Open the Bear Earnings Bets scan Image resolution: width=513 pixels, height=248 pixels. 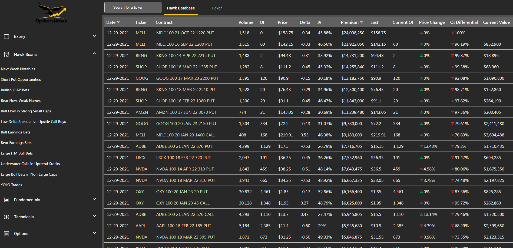click(x=16, y=143)
